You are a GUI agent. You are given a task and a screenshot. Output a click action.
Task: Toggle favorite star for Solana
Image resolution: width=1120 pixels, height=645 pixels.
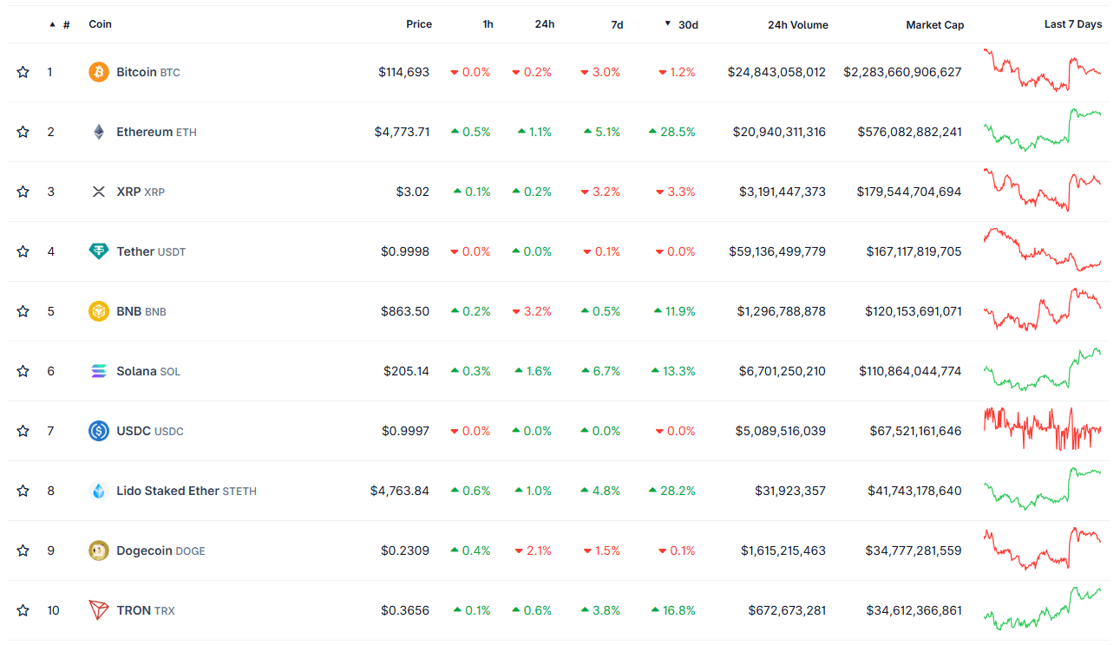23,371
